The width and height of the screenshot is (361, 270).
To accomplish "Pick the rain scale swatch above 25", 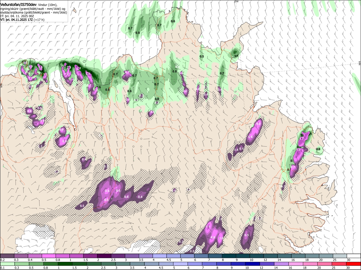I will pyautogui.click(x=339, y=264).
